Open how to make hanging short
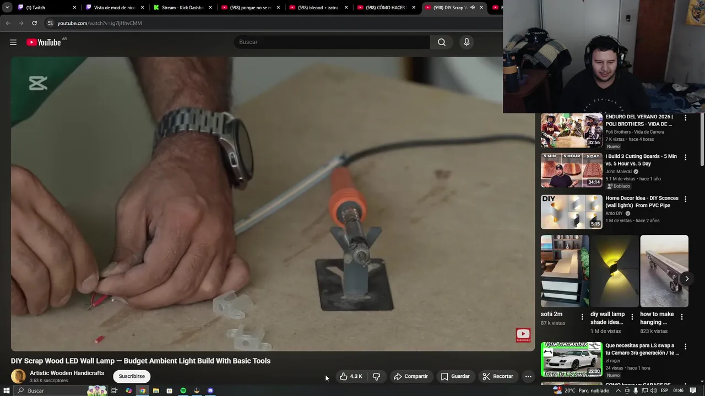 664,271
